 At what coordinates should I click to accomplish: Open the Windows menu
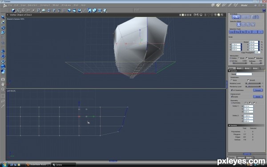66,5
